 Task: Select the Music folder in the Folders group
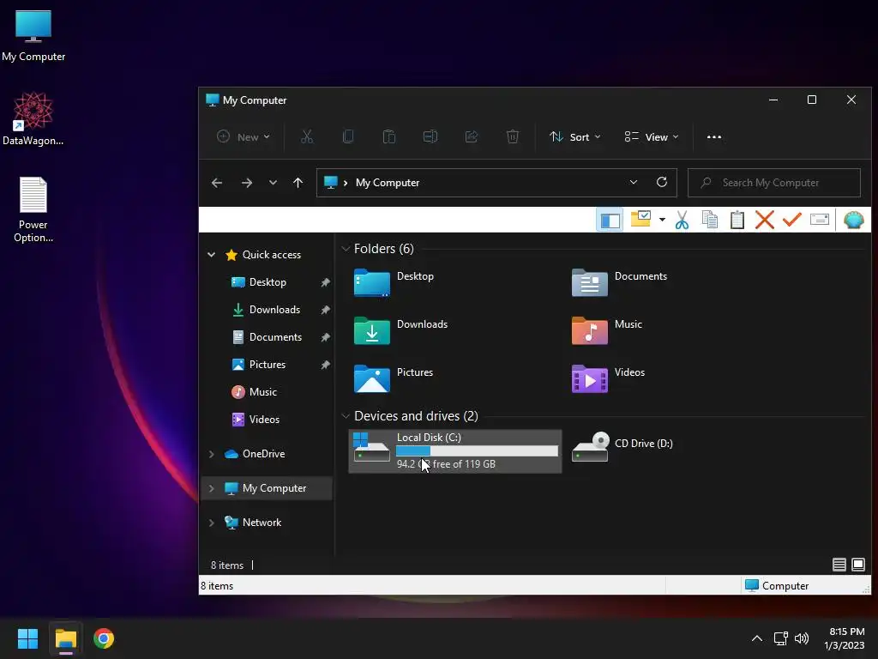coord(607,330)
